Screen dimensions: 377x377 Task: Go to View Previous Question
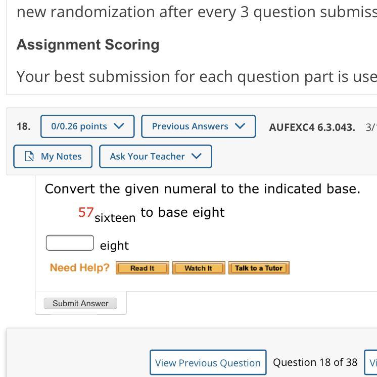pos(208,363)
